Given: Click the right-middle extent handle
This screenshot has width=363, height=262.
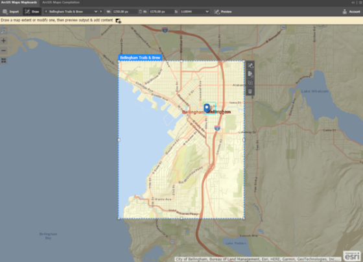Looking at the screenshot, I should point(244,139).
